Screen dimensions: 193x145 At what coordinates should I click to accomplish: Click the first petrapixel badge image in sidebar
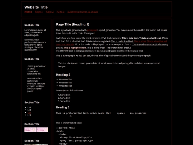[30, 130]
